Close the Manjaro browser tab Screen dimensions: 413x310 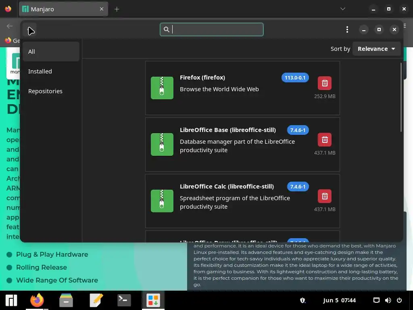pyautogui.click(x=102, y=9)
